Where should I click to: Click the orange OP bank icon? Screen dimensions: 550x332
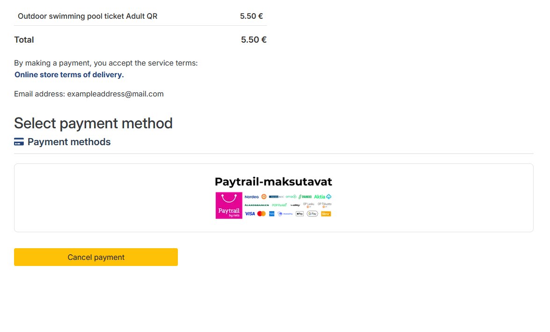point(264,197)
